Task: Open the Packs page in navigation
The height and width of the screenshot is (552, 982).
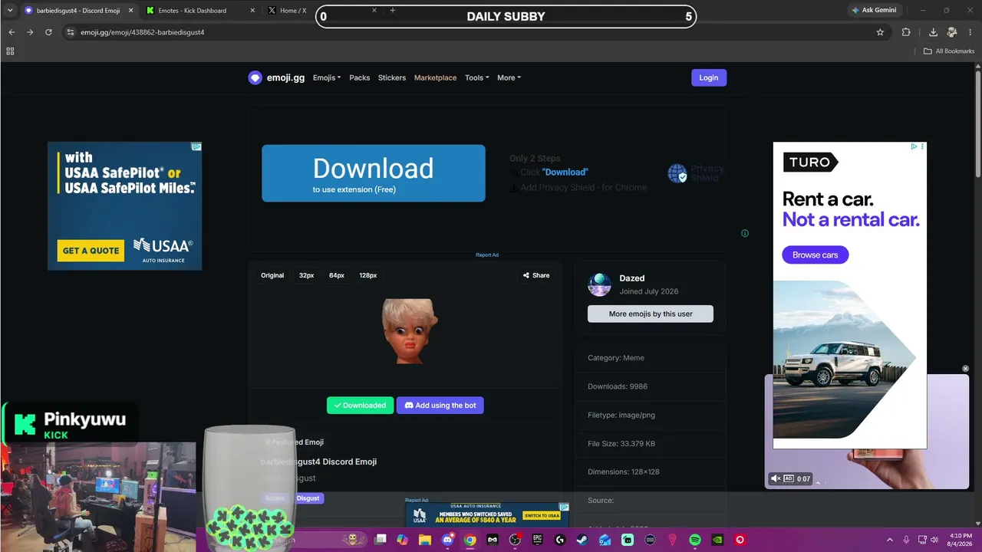Action: click(360, 77)
